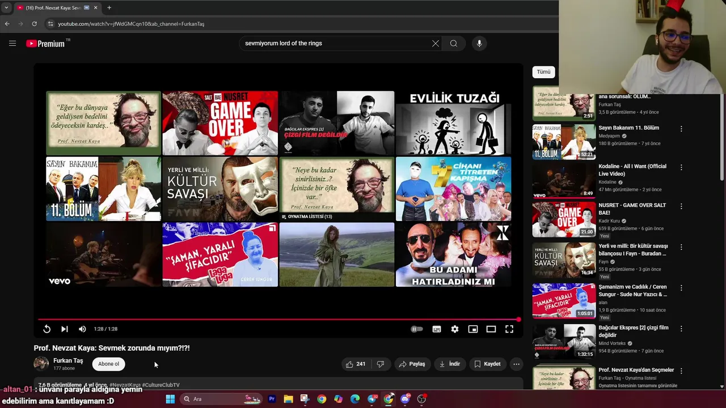Open end-screen Oynatma Listesi (13) playlist
The width and height of the screenshot is (726, 408).
click(336, 189)
